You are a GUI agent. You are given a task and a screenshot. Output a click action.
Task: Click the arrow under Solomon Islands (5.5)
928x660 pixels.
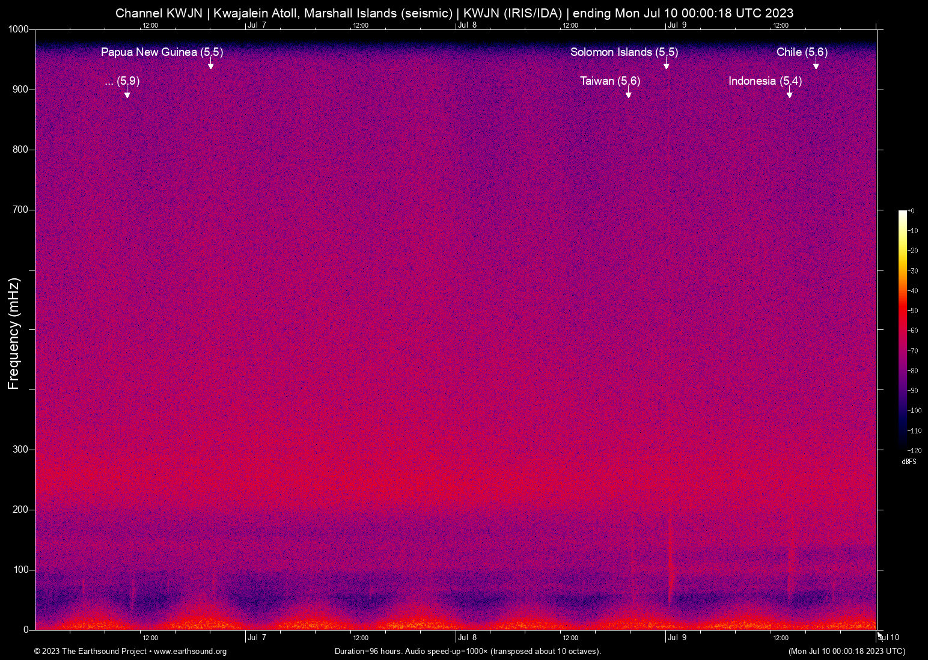tap(666, 65)
